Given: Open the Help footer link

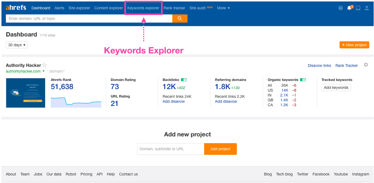Looking at the screenshot, I should pos(111,174).
